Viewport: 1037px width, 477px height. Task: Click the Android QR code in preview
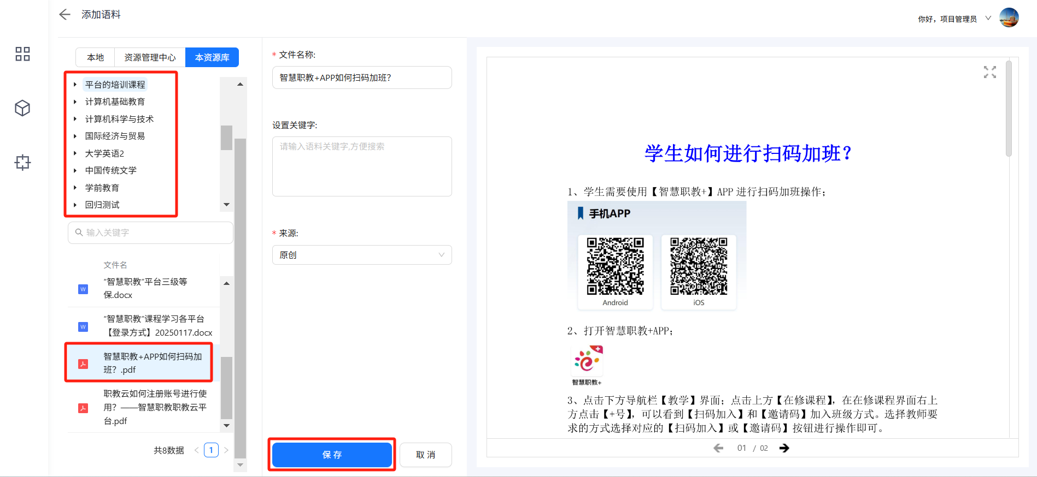(x=615, y=266)
